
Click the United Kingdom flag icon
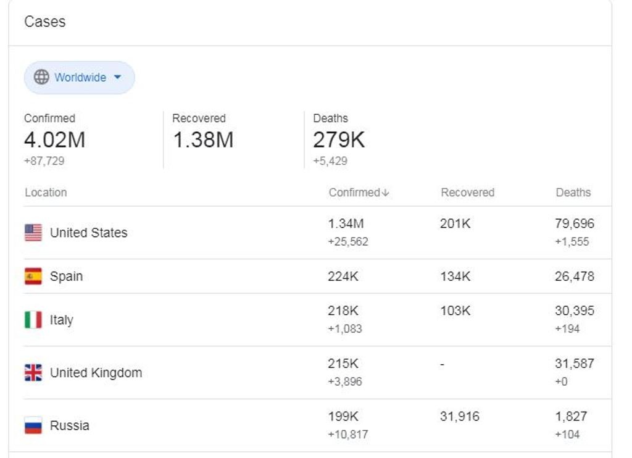pos(33,373)
